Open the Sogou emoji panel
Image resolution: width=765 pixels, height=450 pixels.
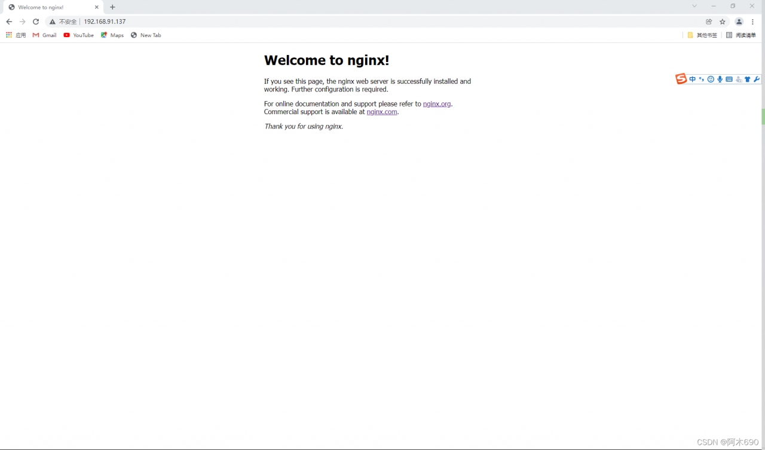pos(711,79)
